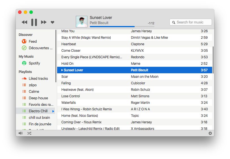Select chill out brain playlist icon
The image size is (230, 159).
[x=24, y=117]
